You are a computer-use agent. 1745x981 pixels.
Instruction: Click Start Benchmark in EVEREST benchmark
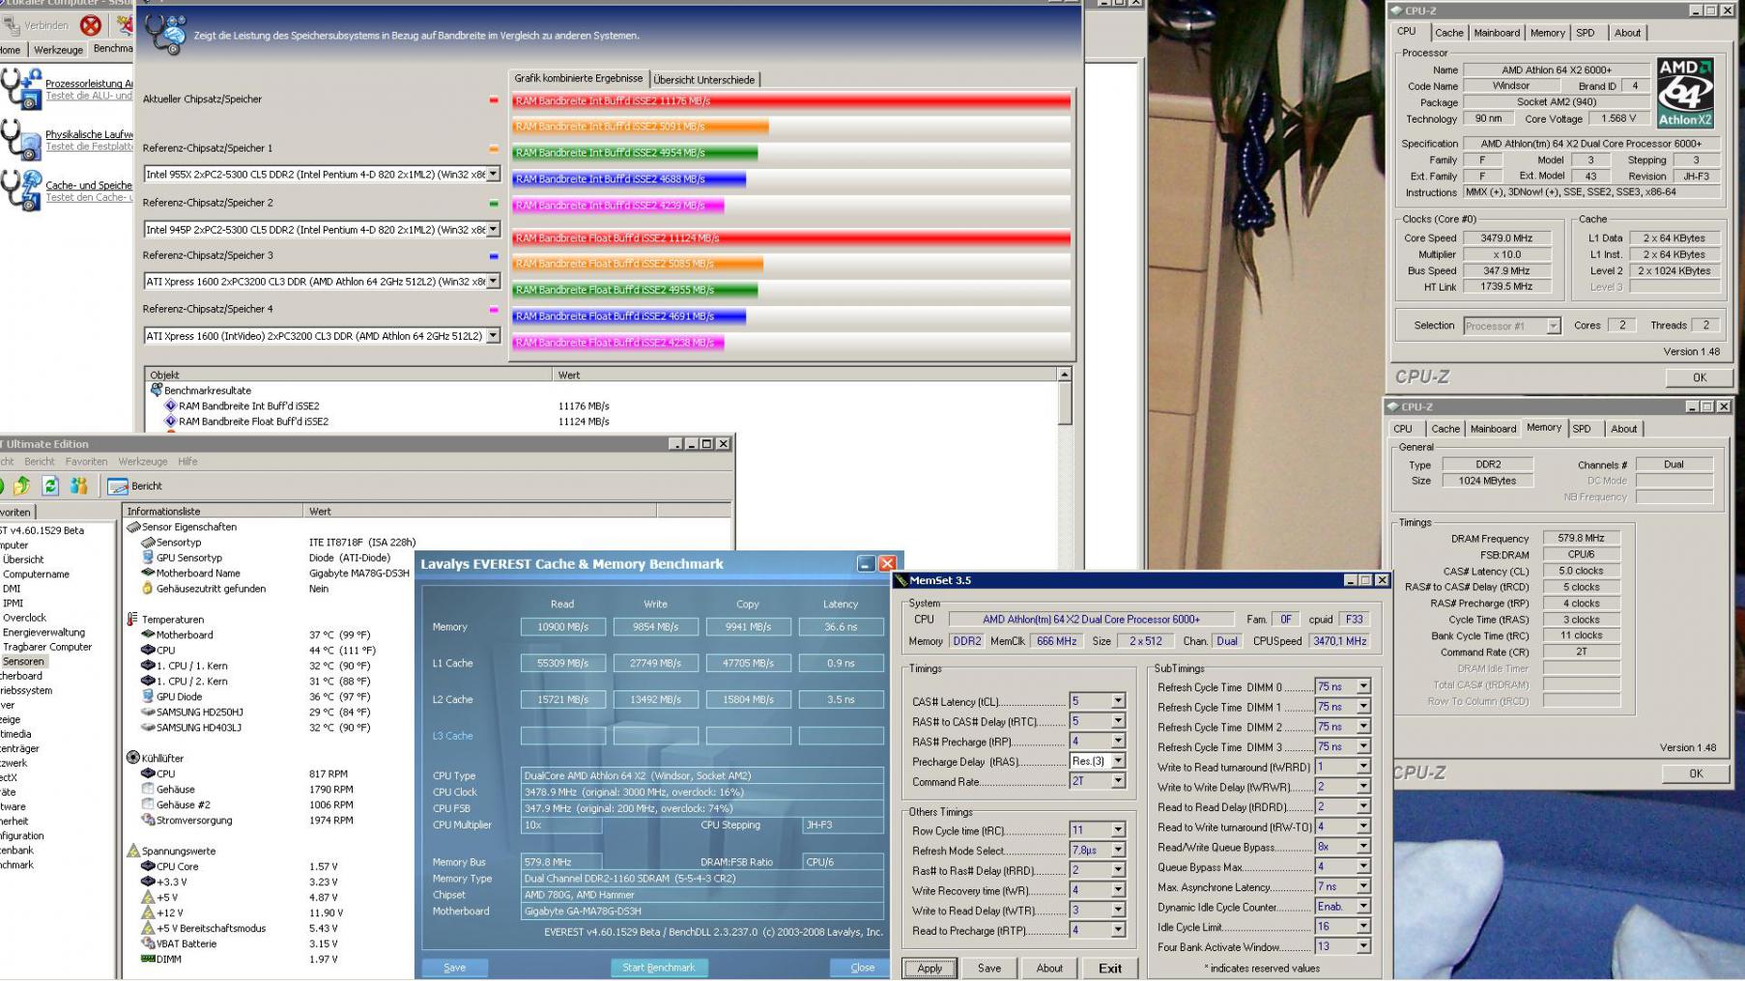click(x=659, y=967)
